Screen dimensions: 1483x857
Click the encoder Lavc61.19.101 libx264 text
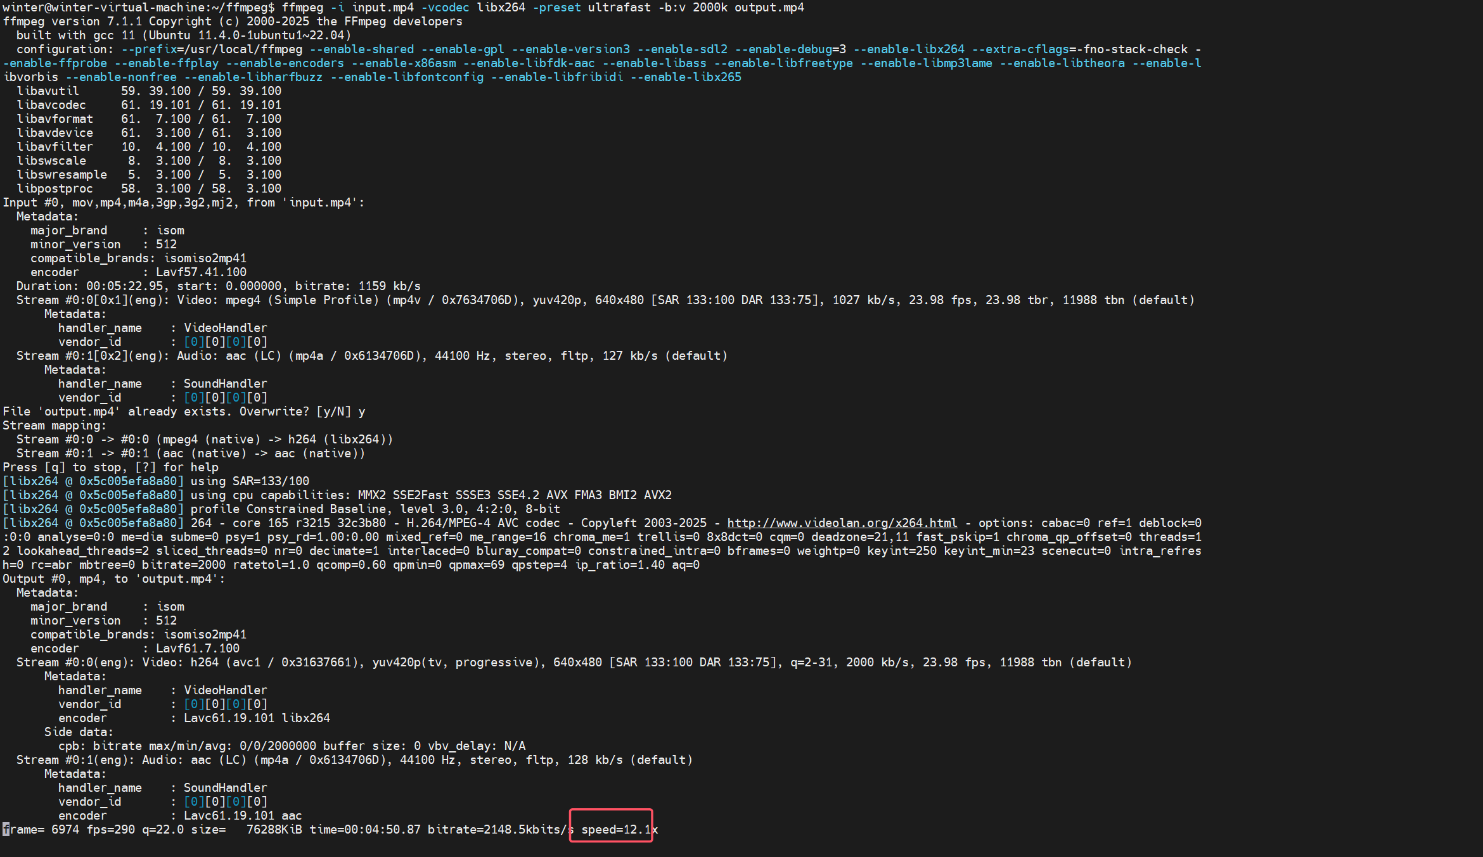(x=257, y=718)
